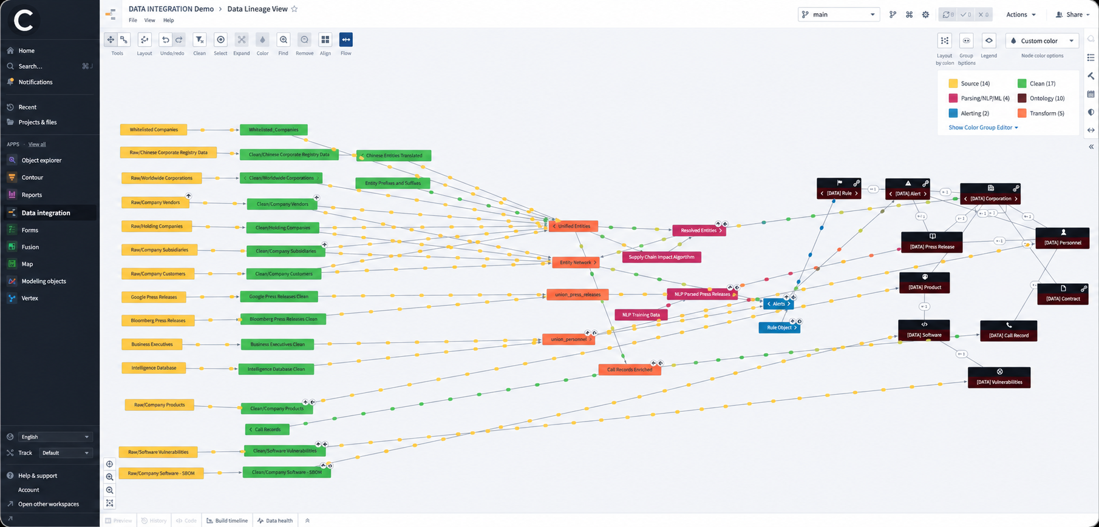Click the succeeded checks count indicator
The height and width of the screenshot is (527, 1099).
click(966, 15)
